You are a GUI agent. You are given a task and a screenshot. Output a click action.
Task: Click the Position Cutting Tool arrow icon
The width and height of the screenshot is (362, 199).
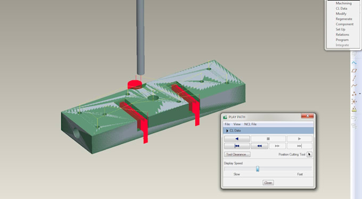coord(309,154)
